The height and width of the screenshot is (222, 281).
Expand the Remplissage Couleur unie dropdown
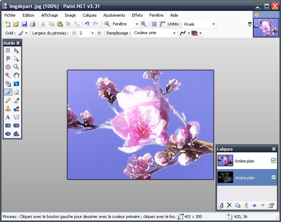174,33
